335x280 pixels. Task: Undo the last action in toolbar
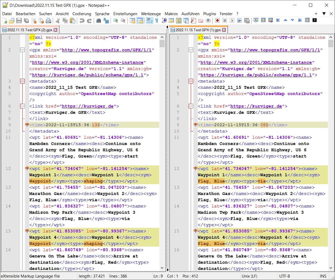(x=82, y=21)
